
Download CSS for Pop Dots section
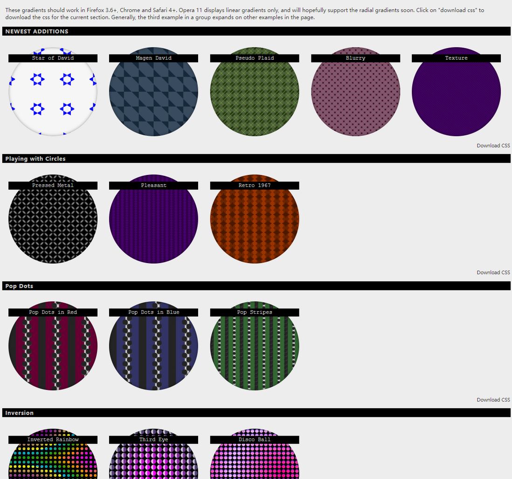(493, 400)
